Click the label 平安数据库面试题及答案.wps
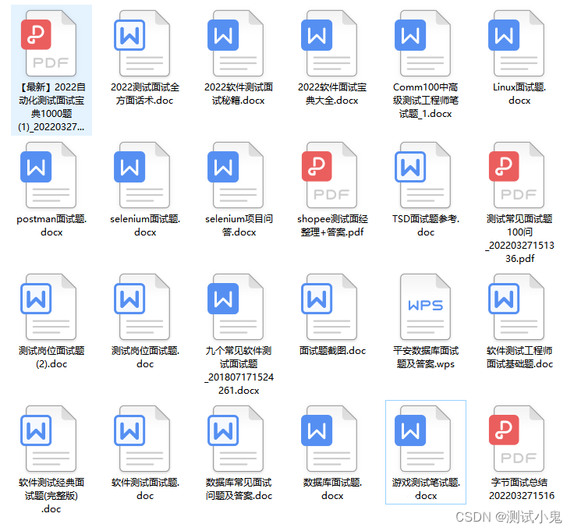 click(x=426, y=357)
